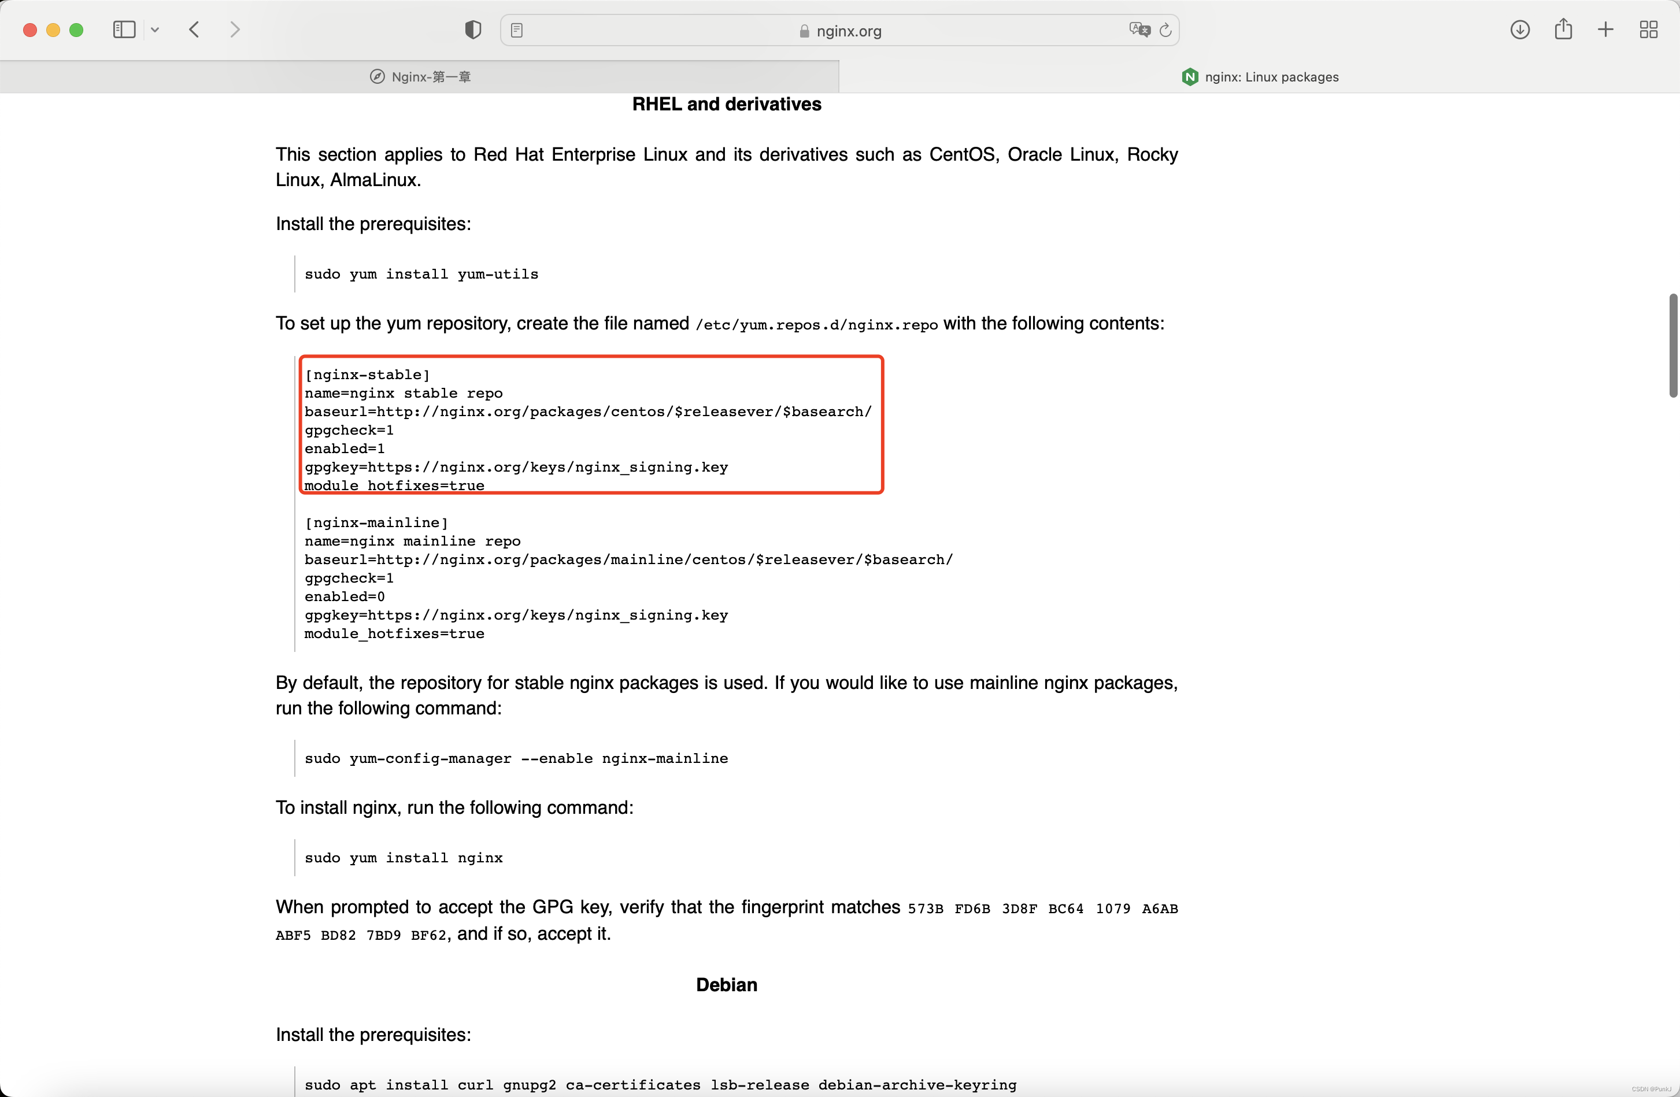Show the downloads list
This screenshot has height=1097, width=1680.
(1520, 29)
